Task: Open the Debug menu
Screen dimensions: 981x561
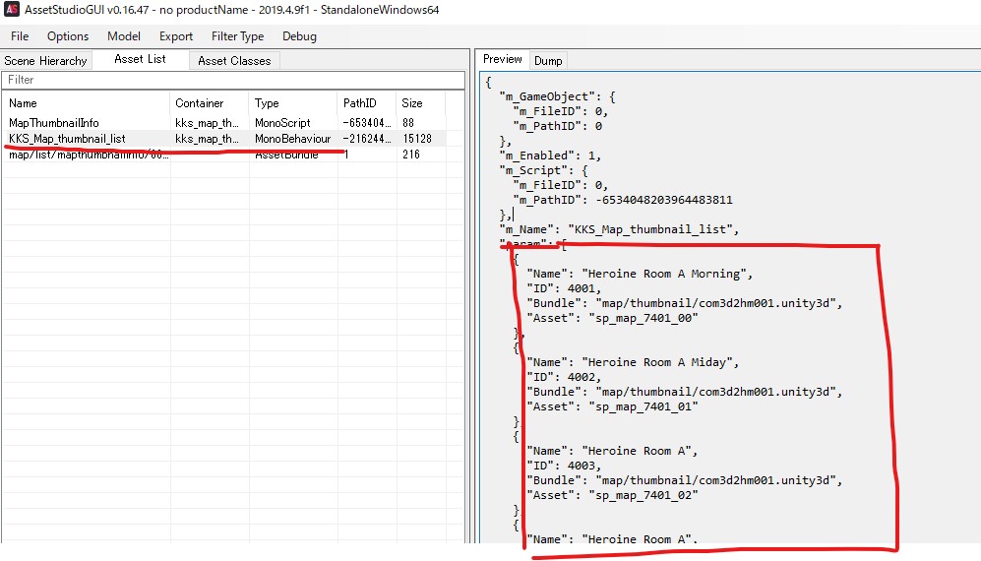Action: click(x=299, y=36)
